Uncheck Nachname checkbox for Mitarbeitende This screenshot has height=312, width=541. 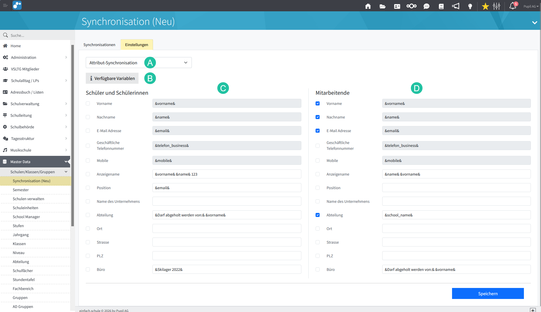(x=318, y=117)
